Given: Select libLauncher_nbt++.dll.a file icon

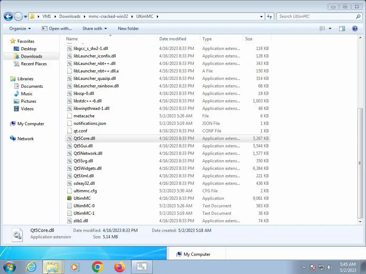Looking at the screenshot, I should pos(69,71).
